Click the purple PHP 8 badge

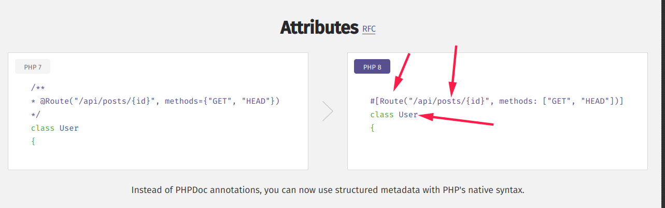tap(372, 67)
